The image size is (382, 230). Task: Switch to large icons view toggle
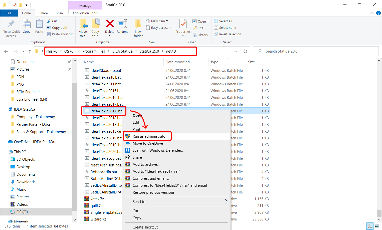[x=377, y=226]
